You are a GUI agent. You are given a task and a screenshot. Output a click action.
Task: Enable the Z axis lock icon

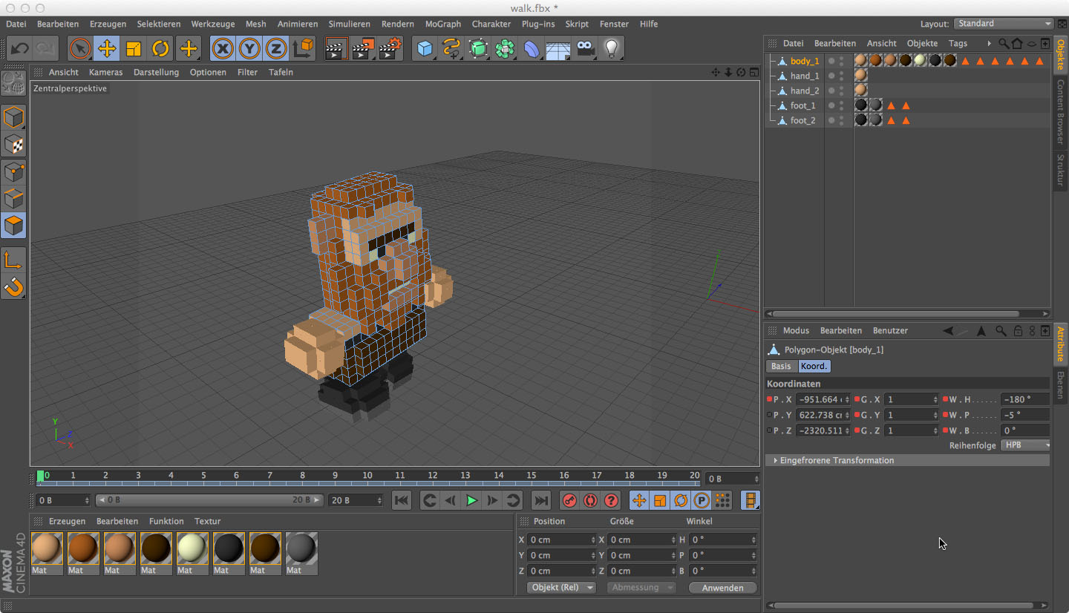pyautogui.click(x=275, y=48)
